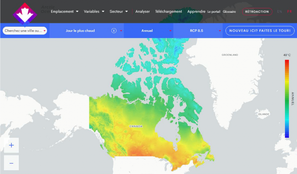Viewport: 297px width, 174px height.
Task: Open Jour le plus chaud variable selector
Action: (x=80, y=31)
